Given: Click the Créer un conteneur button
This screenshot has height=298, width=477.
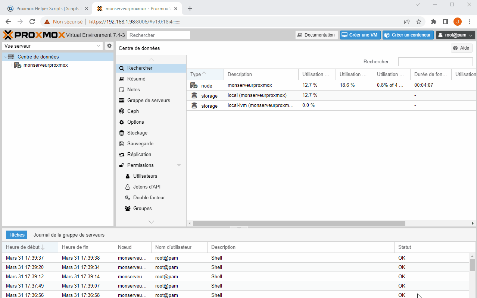Looking at the screenshot, I should [408, 35].
